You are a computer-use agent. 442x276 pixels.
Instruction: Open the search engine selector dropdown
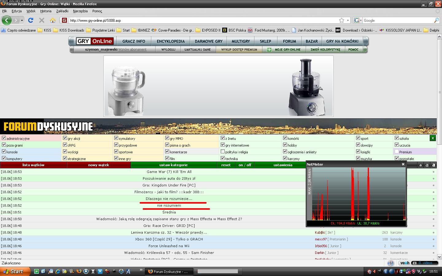pyautogui.click(x=357, y=20)
